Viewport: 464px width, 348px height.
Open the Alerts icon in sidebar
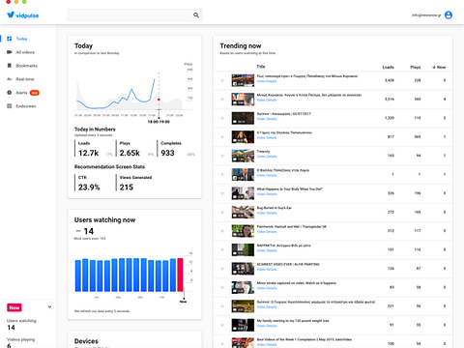10,93
